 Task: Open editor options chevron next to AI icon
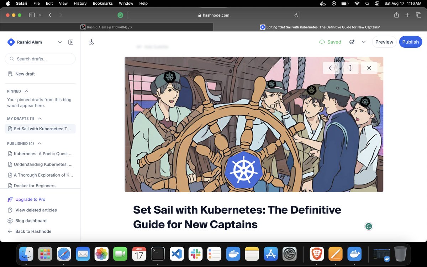364,42
